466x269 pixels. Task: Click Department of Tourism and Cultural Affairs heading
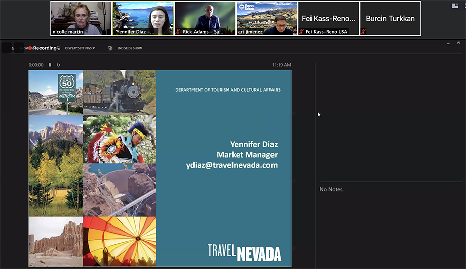click(228, 90)
